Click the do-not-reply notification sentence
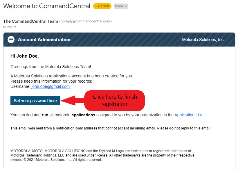Screen dimensions: 245x176 click(x=111, y=128)
